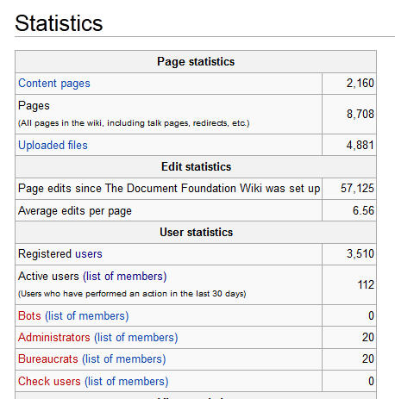Select the Active users value 112
Viewport: 395px width, 399px height.
coord(366,284)
